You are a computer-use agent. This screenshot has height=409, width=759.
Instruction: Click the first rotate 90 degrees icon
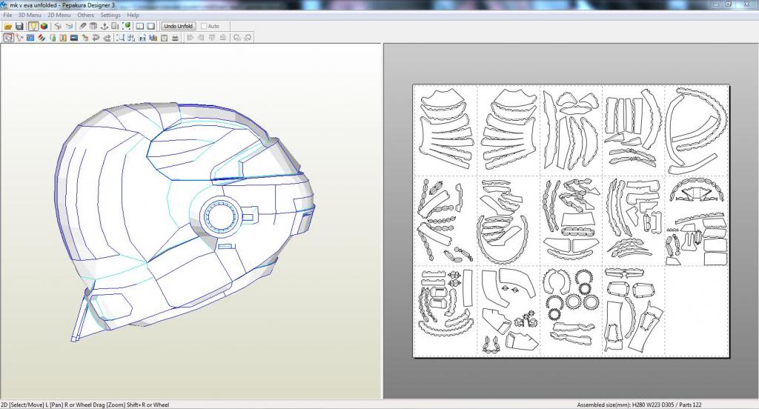coord(236,37)
